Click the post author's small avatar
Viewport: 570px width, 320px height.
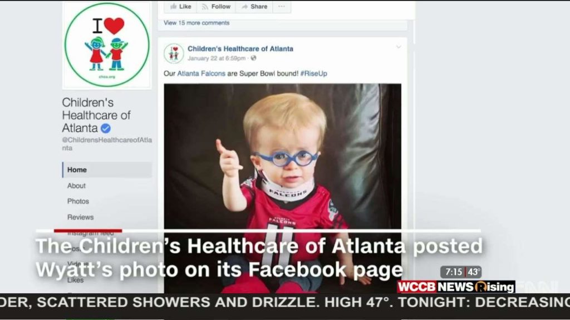click(x=174, y=53)
